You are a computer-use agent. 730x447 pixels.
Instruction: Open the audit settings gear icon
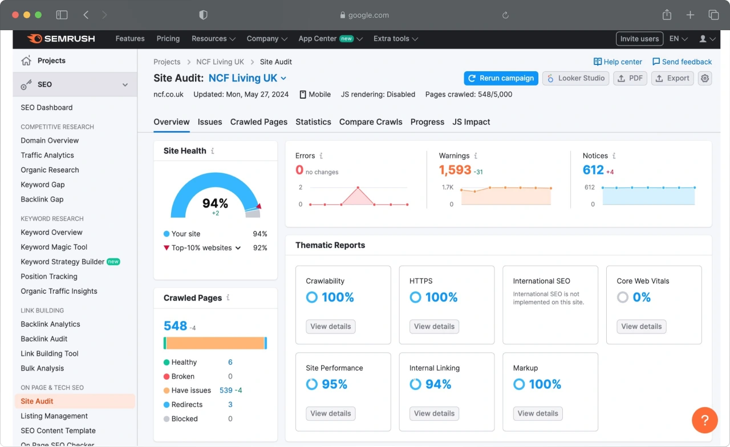705,78
